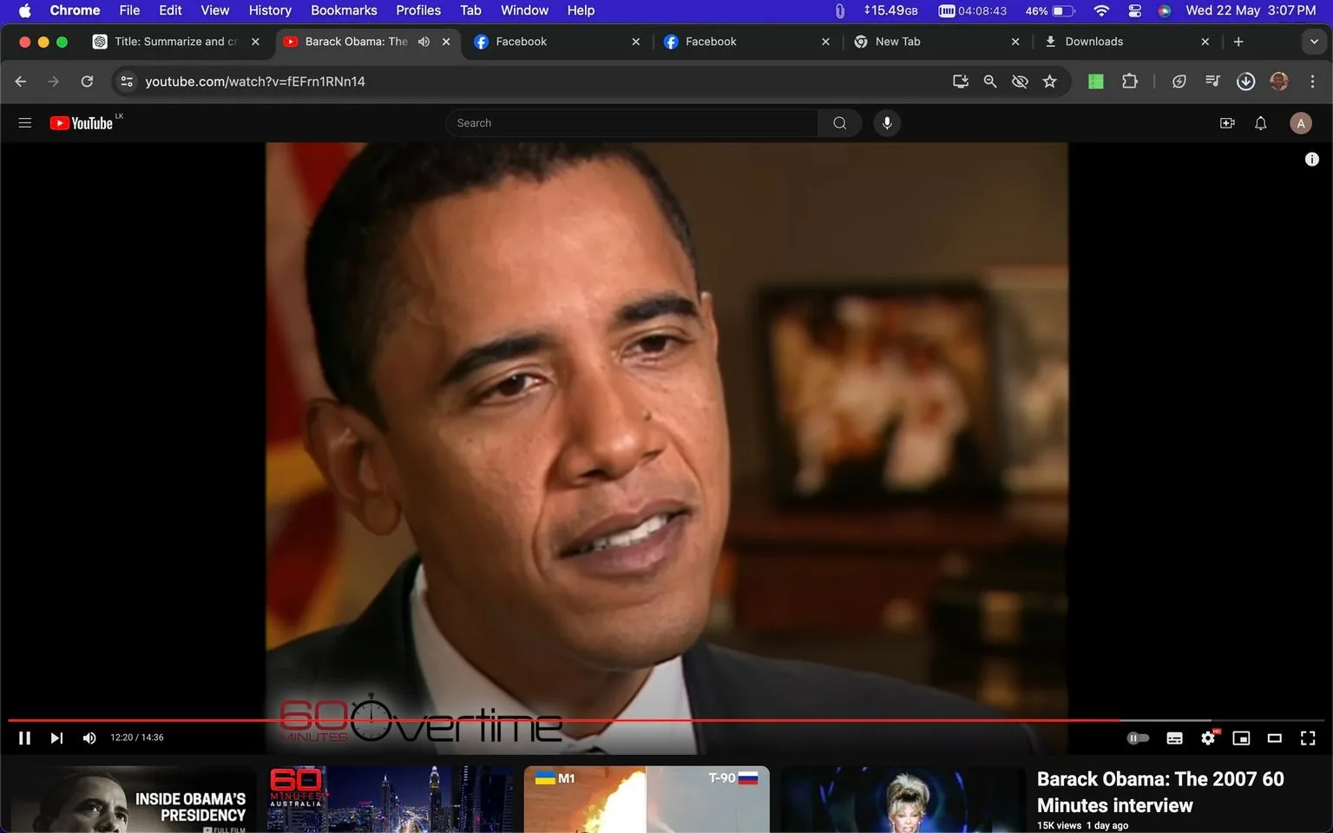The height and width of the screenshot is (833, 1333).
Task: Enable subtitles with closed captions icon
Action: (x=1174, y=738)
